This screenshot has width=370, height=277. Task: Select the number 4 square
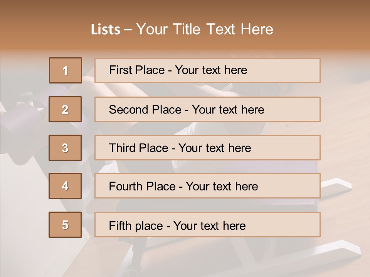(65, 186)
